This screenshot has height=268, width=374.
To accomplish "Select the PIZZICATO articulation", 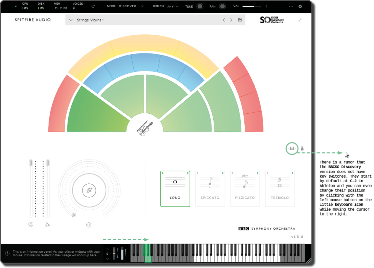I will pyautogui.click(x=245, y=189).
